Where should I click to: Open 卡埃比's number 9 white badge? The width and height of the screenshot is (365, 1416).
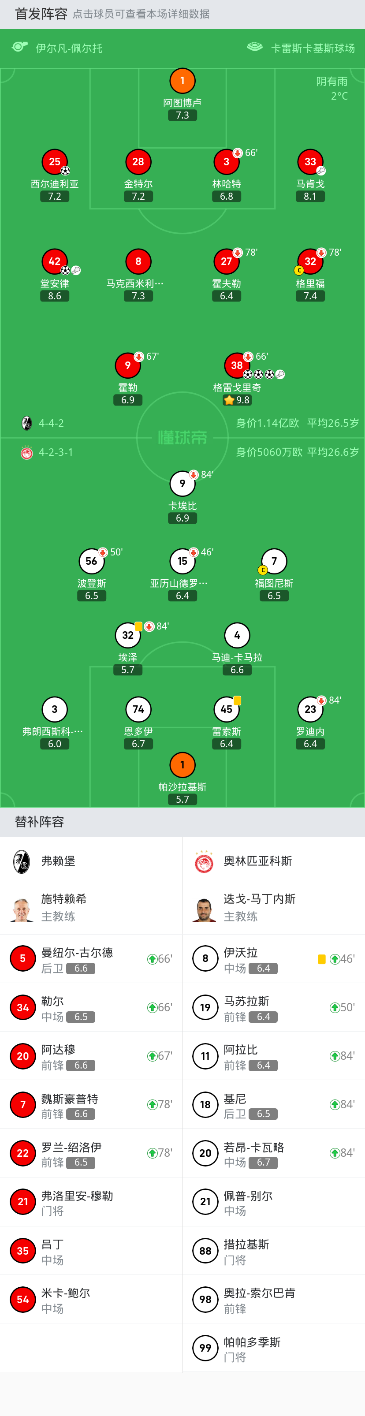tap(182, 483)
